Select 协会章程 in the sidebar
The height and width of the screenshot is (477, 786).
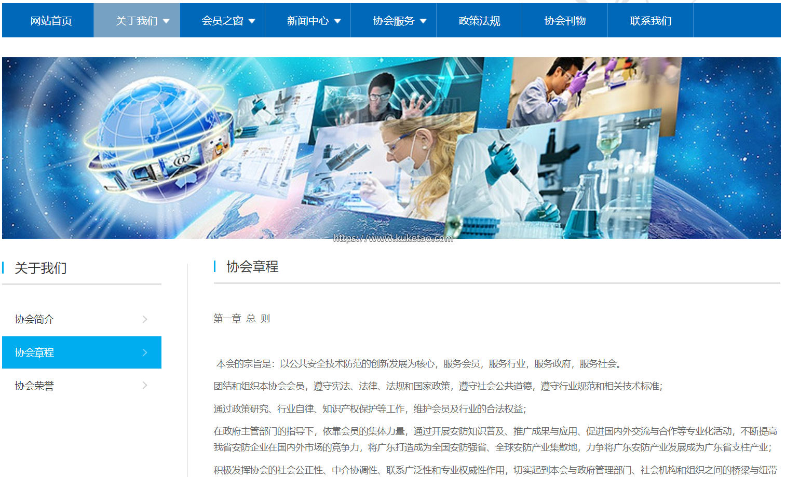coord(82,352)
